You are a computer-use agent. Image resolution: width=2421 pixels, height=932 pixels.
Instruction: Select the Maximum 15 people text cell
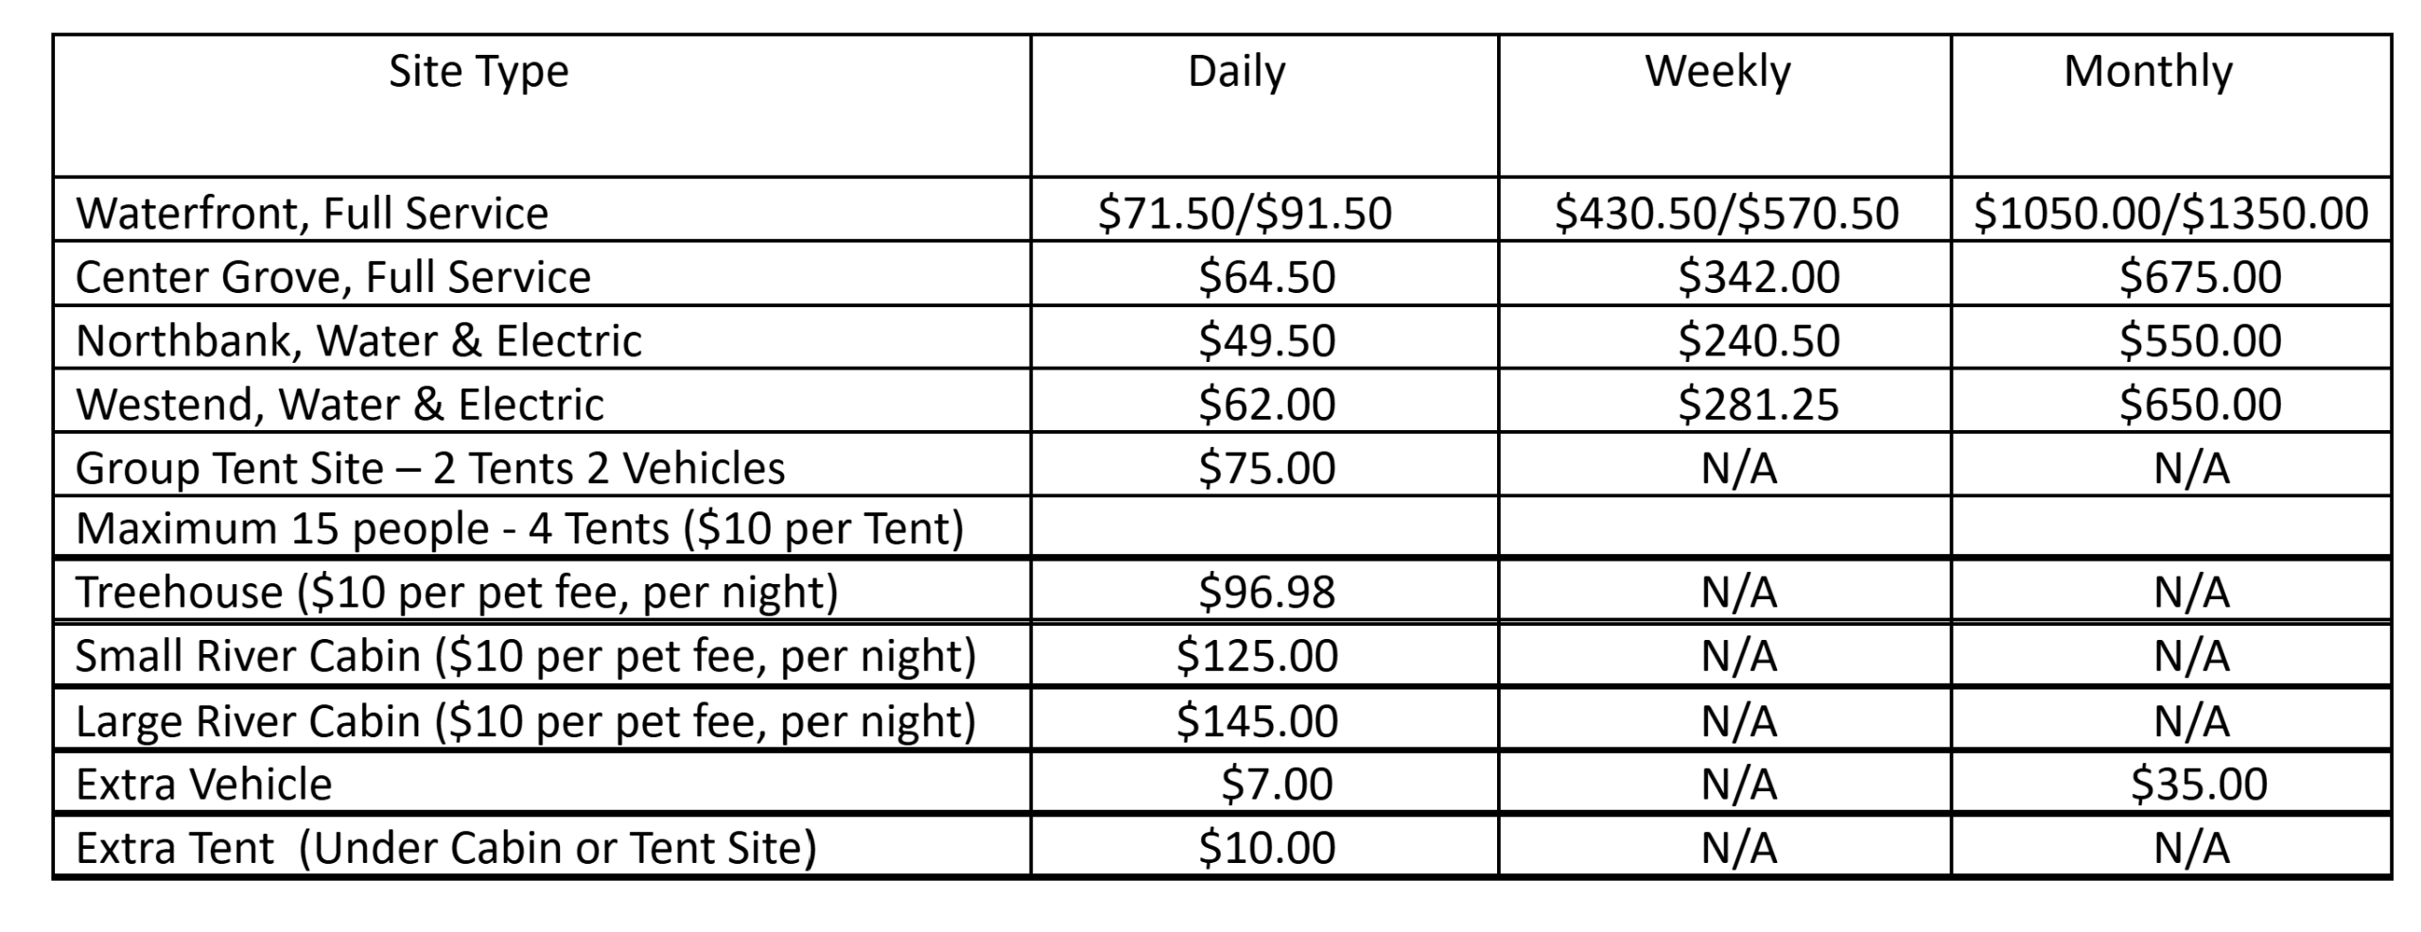coord(519,528)
